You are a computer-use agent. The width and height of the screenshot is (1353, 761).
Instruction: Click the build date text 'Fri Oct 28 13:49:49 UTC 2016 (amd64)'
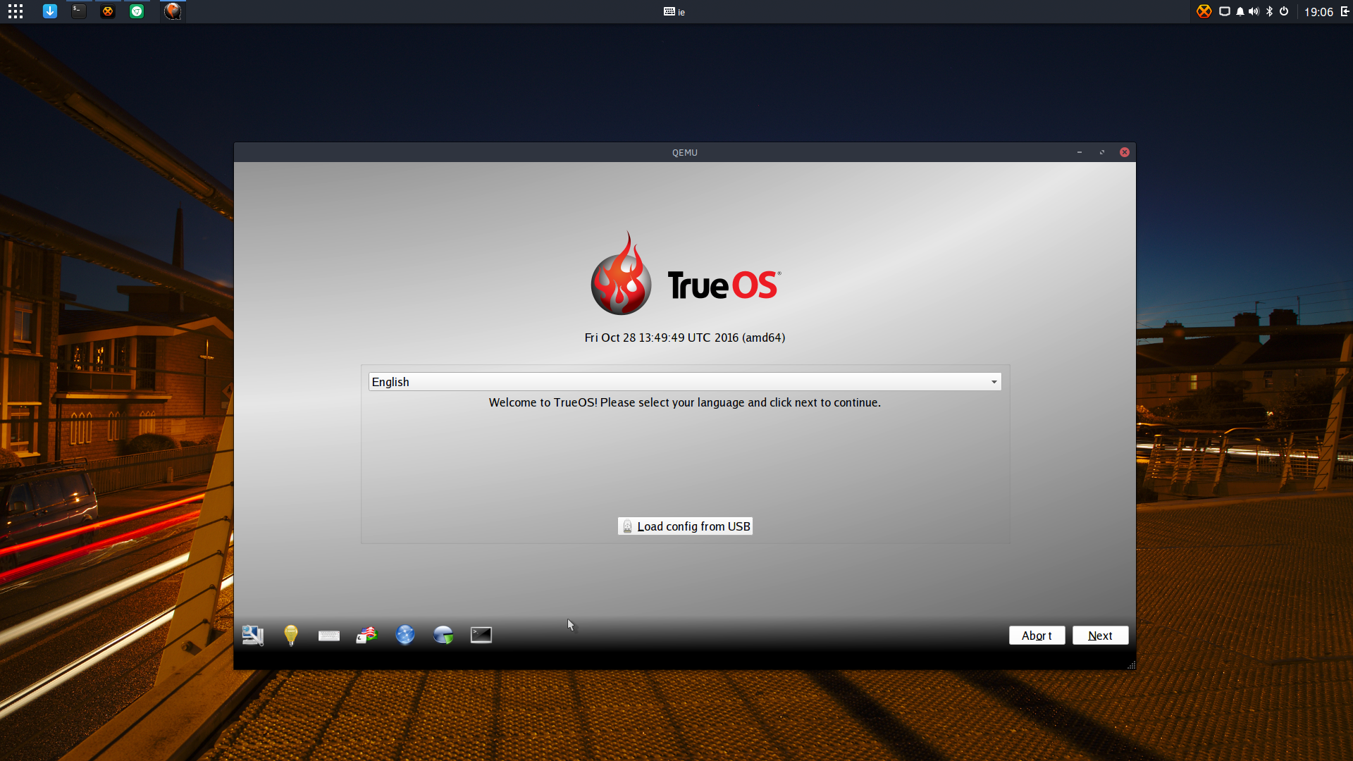click(685, 338)
